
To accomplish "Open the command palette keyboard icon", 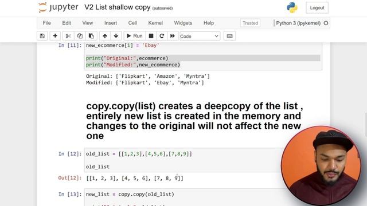I will [229, 36].
